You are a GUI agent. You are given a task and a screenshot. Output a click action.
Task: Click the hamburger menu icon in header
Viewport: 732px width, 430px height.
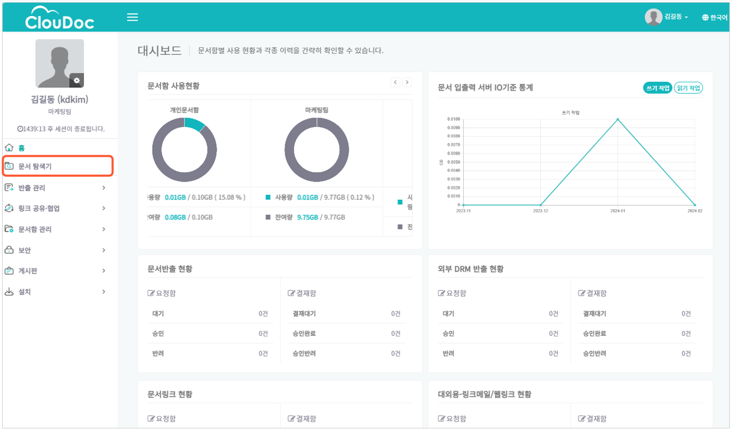133,17
